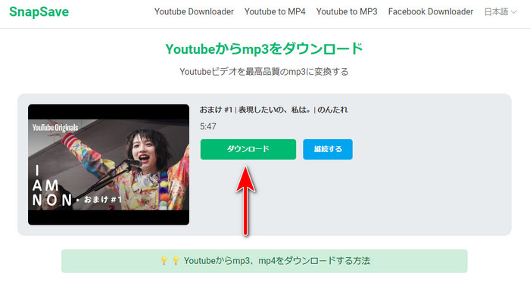
Task: Click the YoutubeからMP3をダウンロード heading
Action: click(x=264, y=49)
